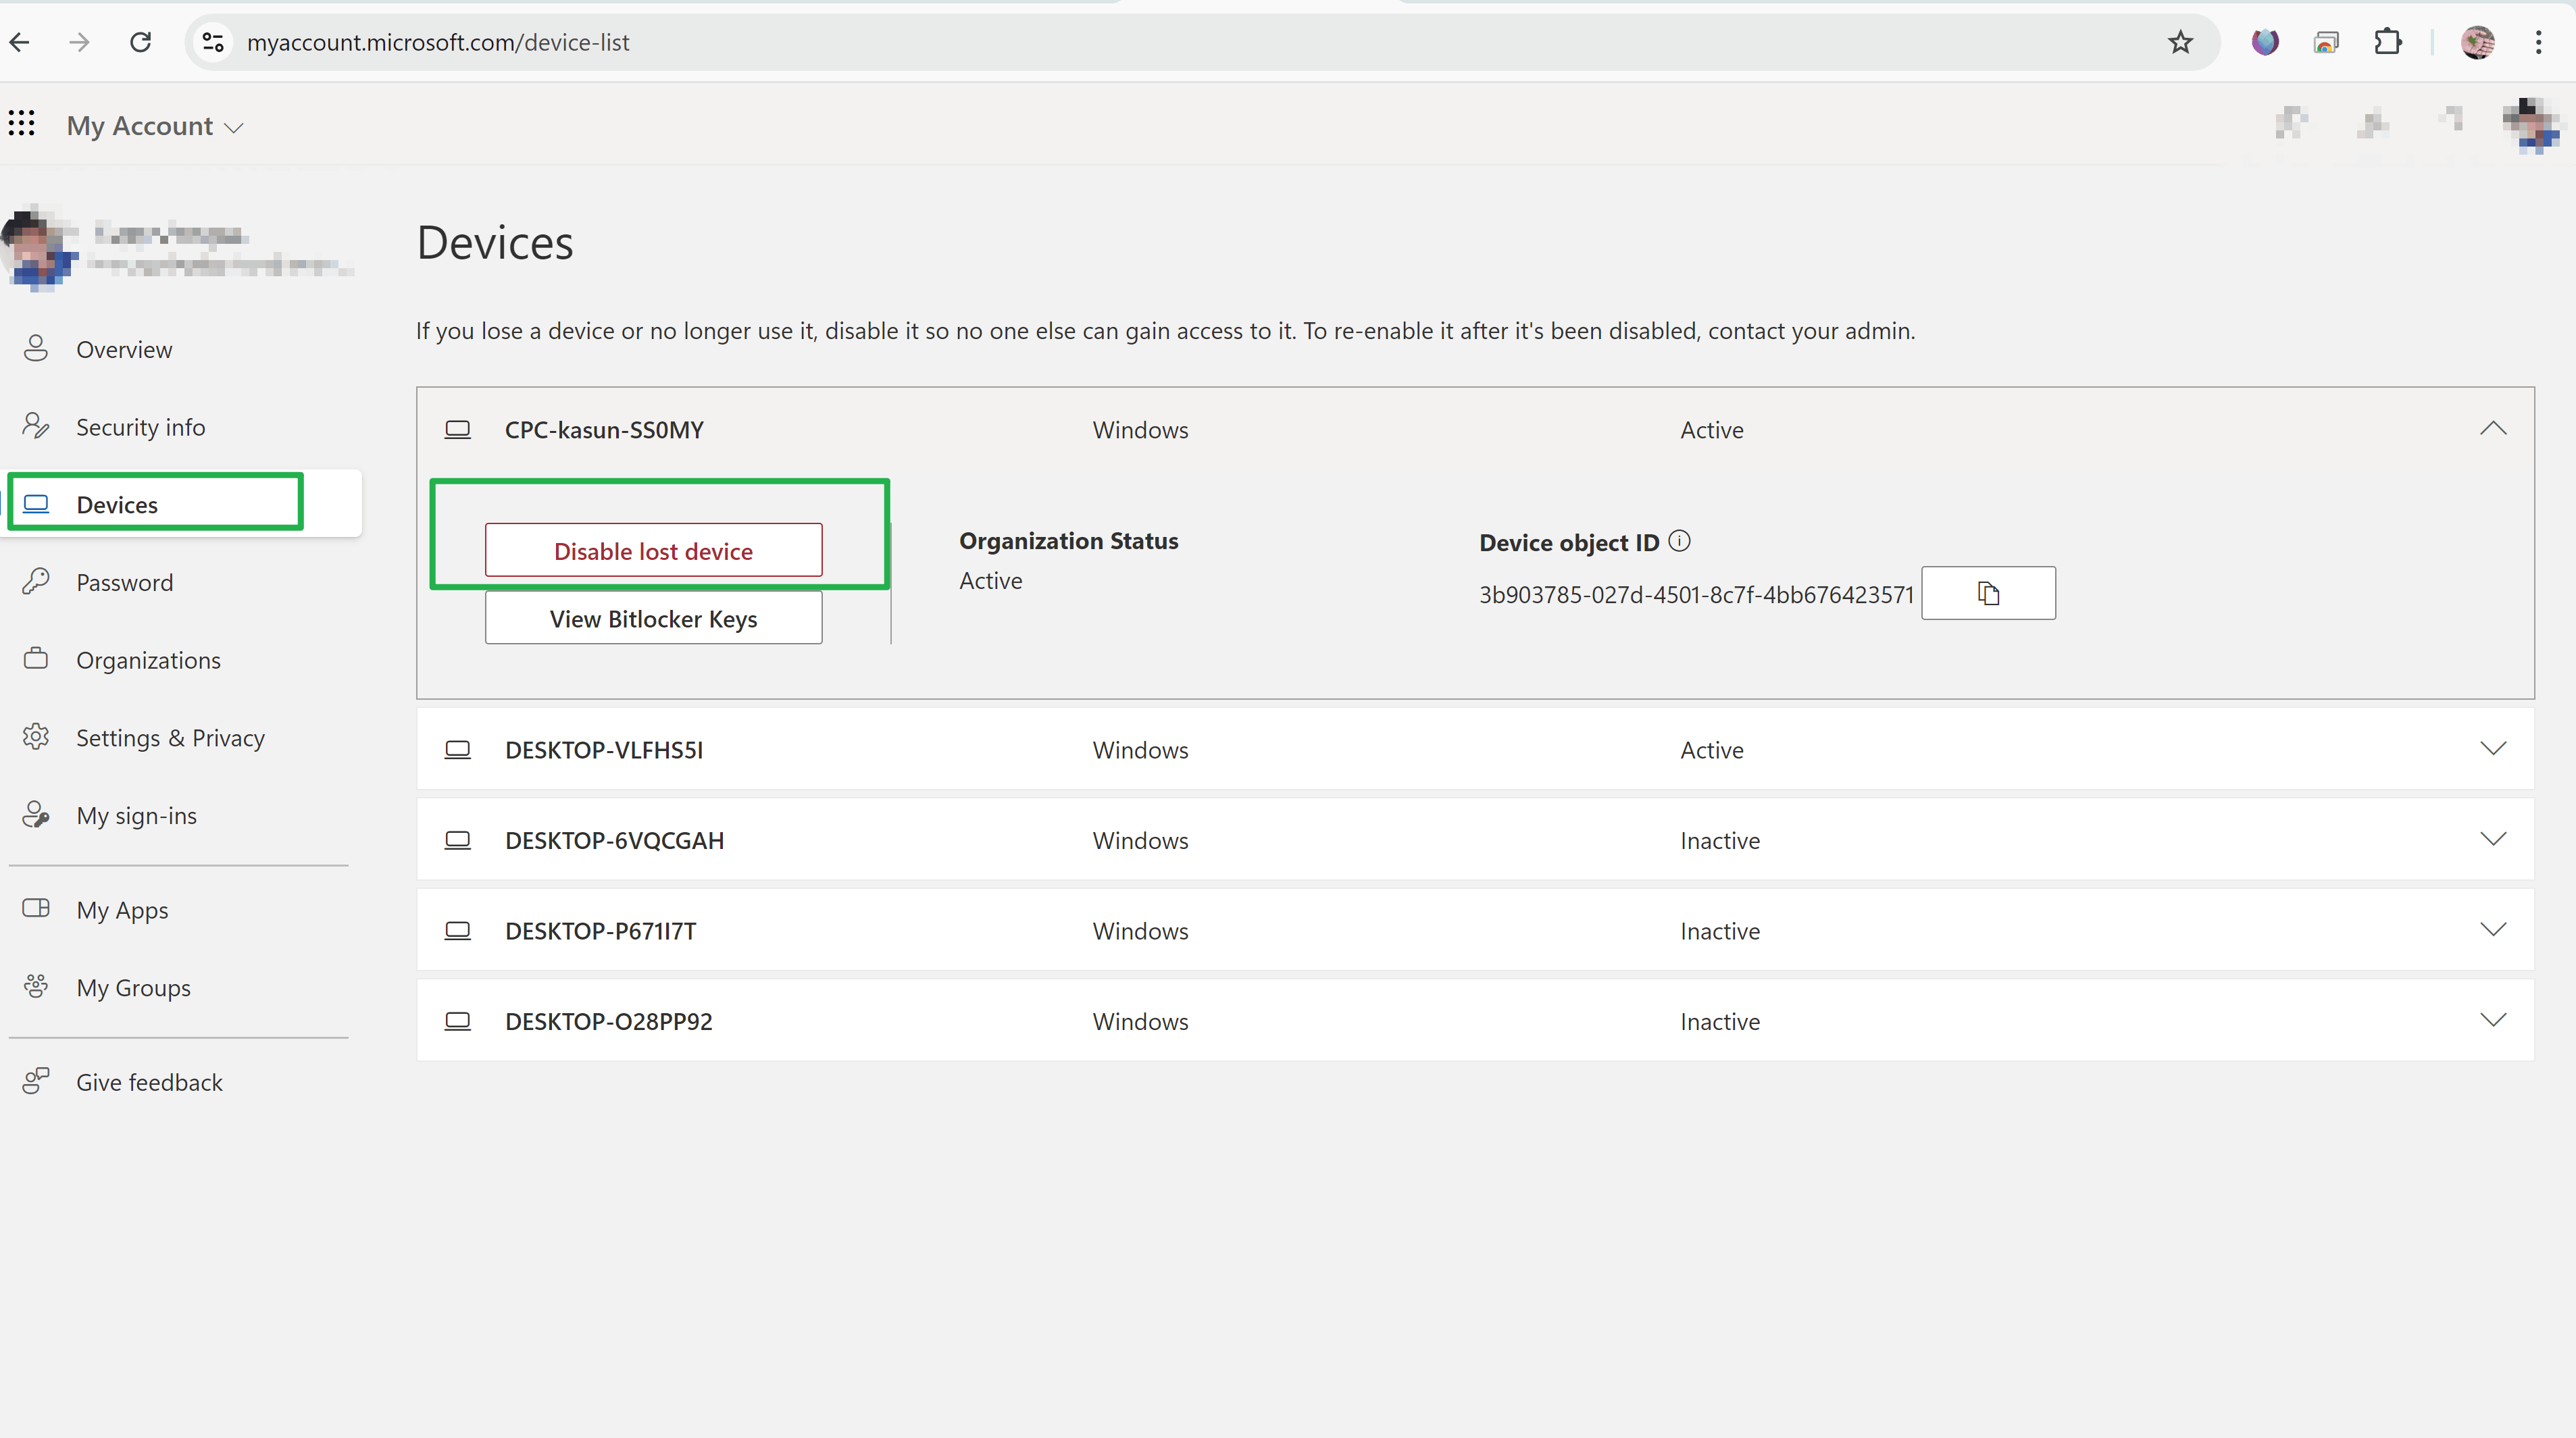Expand the DESKTOP-VLFHS5I device row

(2493, 749)
